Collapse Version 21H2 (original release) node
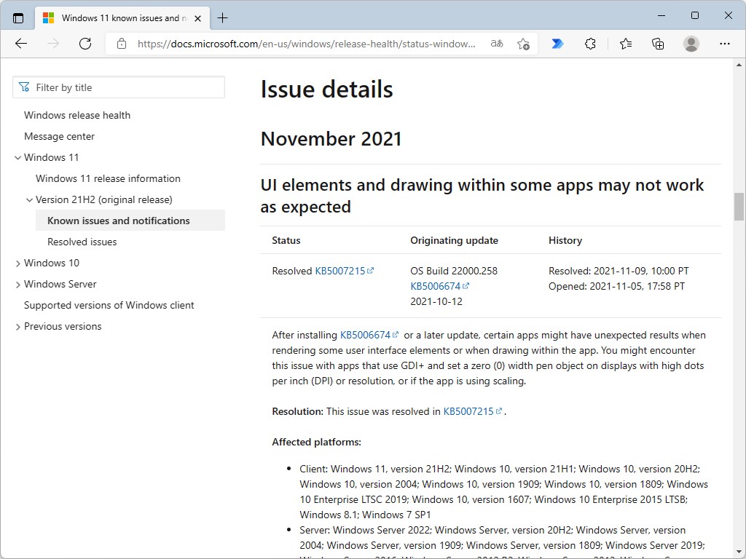Screen dimensions: 746x559 click(x=29, y=199)
